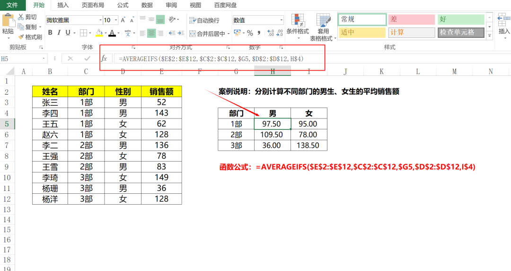Expand Paste options dropdown arrow
Screen dimensions: 511x271
(x=8, y=38)
